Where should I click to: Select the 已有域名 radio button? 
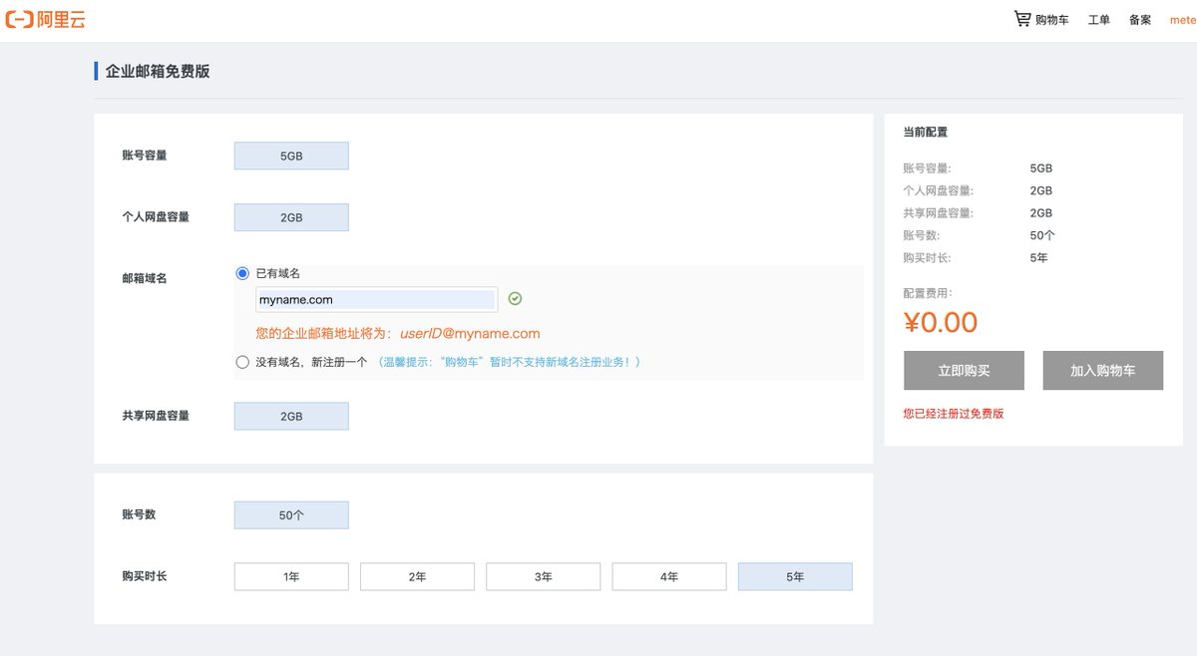pos(241,272)
